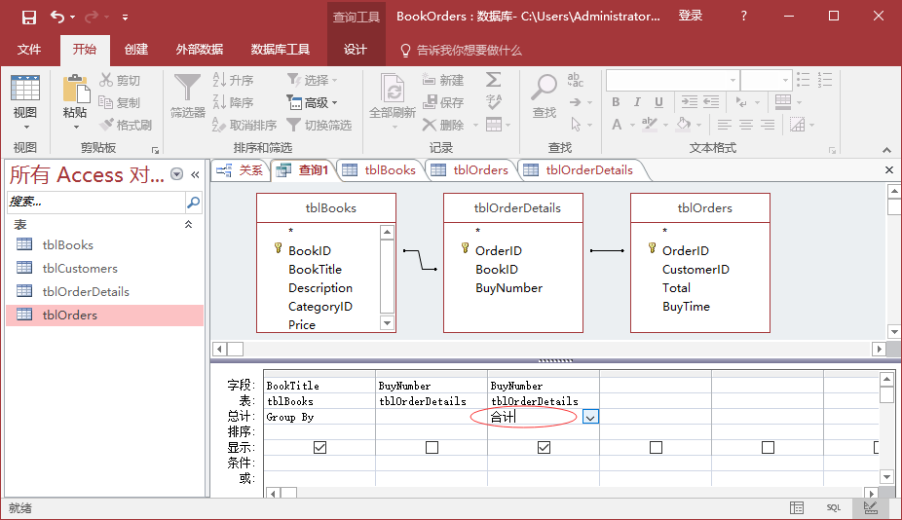Click the font color button
This screenshot has width=902, height=520.
coord(618,125)
